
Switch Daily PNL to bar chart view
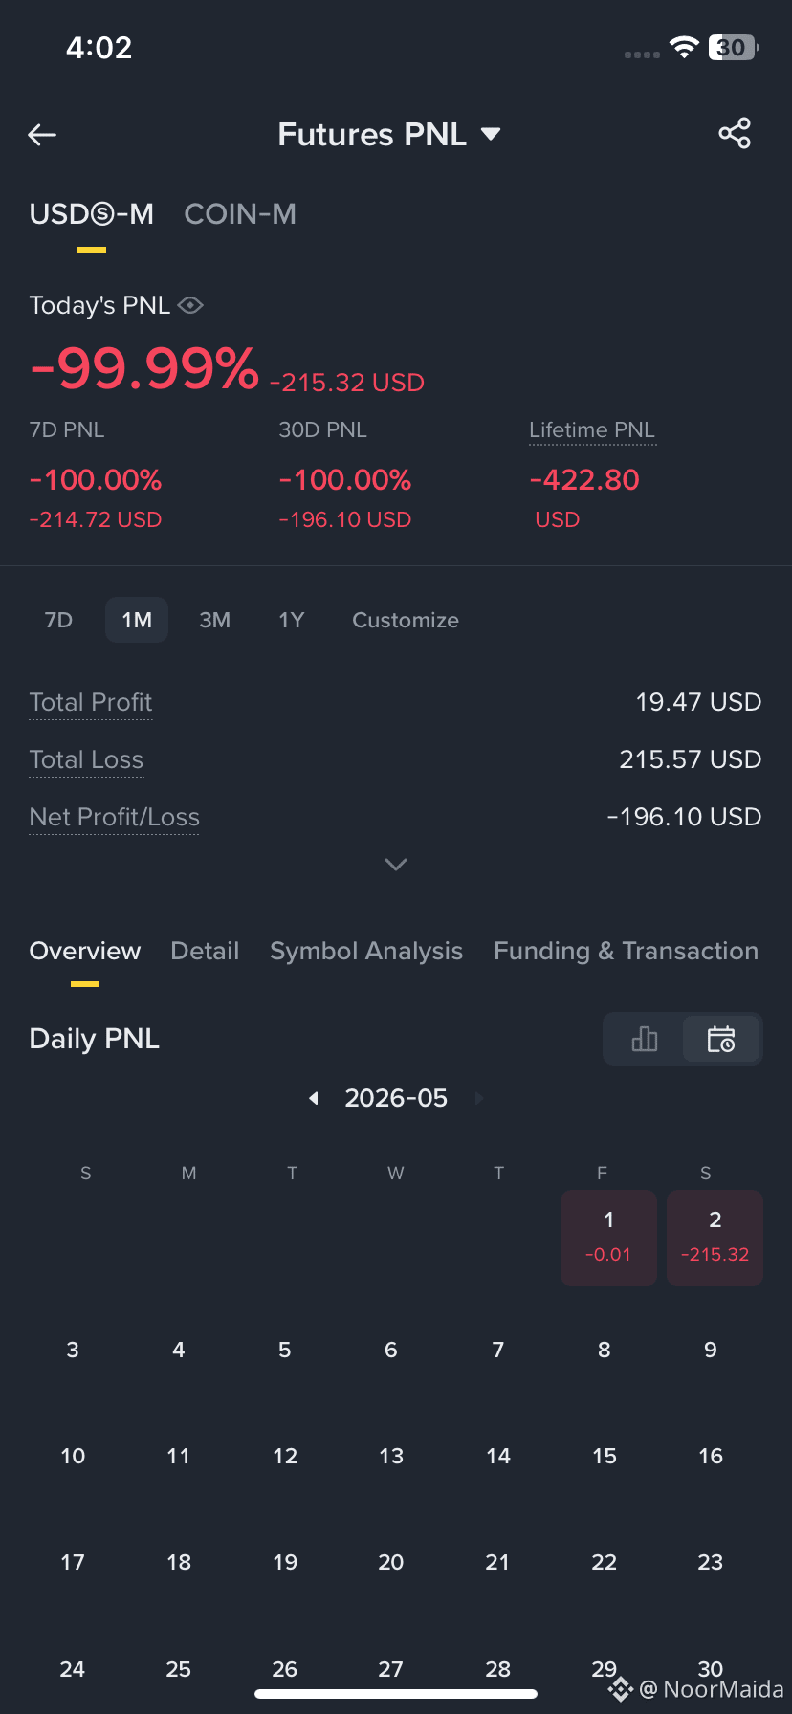645,1039
